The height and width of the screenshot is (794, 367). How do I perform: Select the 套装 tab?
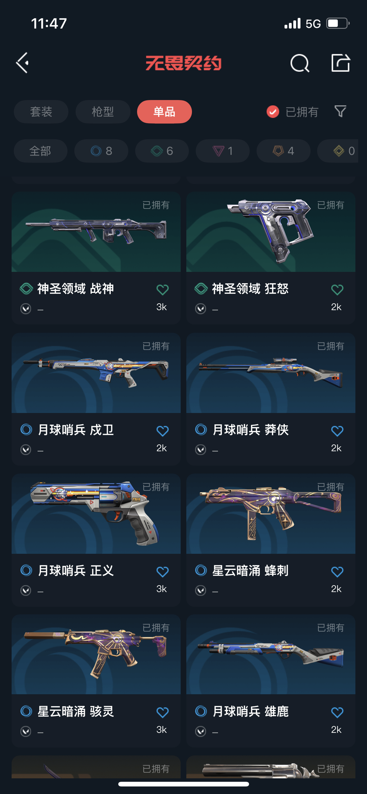[41, 111]
